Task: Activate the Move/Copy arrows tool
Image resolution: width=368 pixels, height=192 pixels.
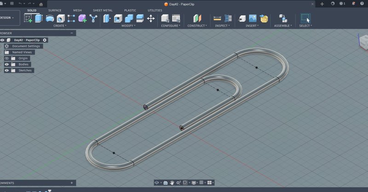Action: click(151, 18)
